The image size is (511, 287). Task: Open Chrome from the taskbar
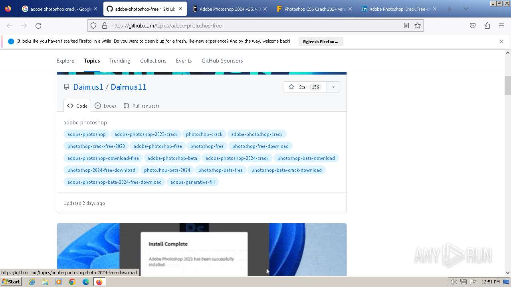[72, 282]
